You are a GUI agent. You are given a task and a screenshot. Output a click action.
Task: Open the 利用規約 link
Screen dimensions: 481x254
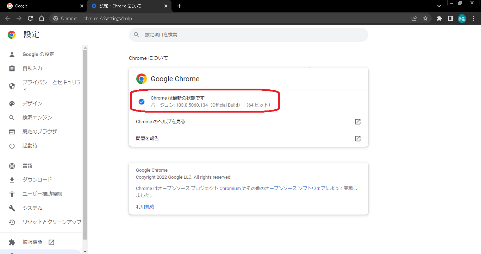click(145, 207)
